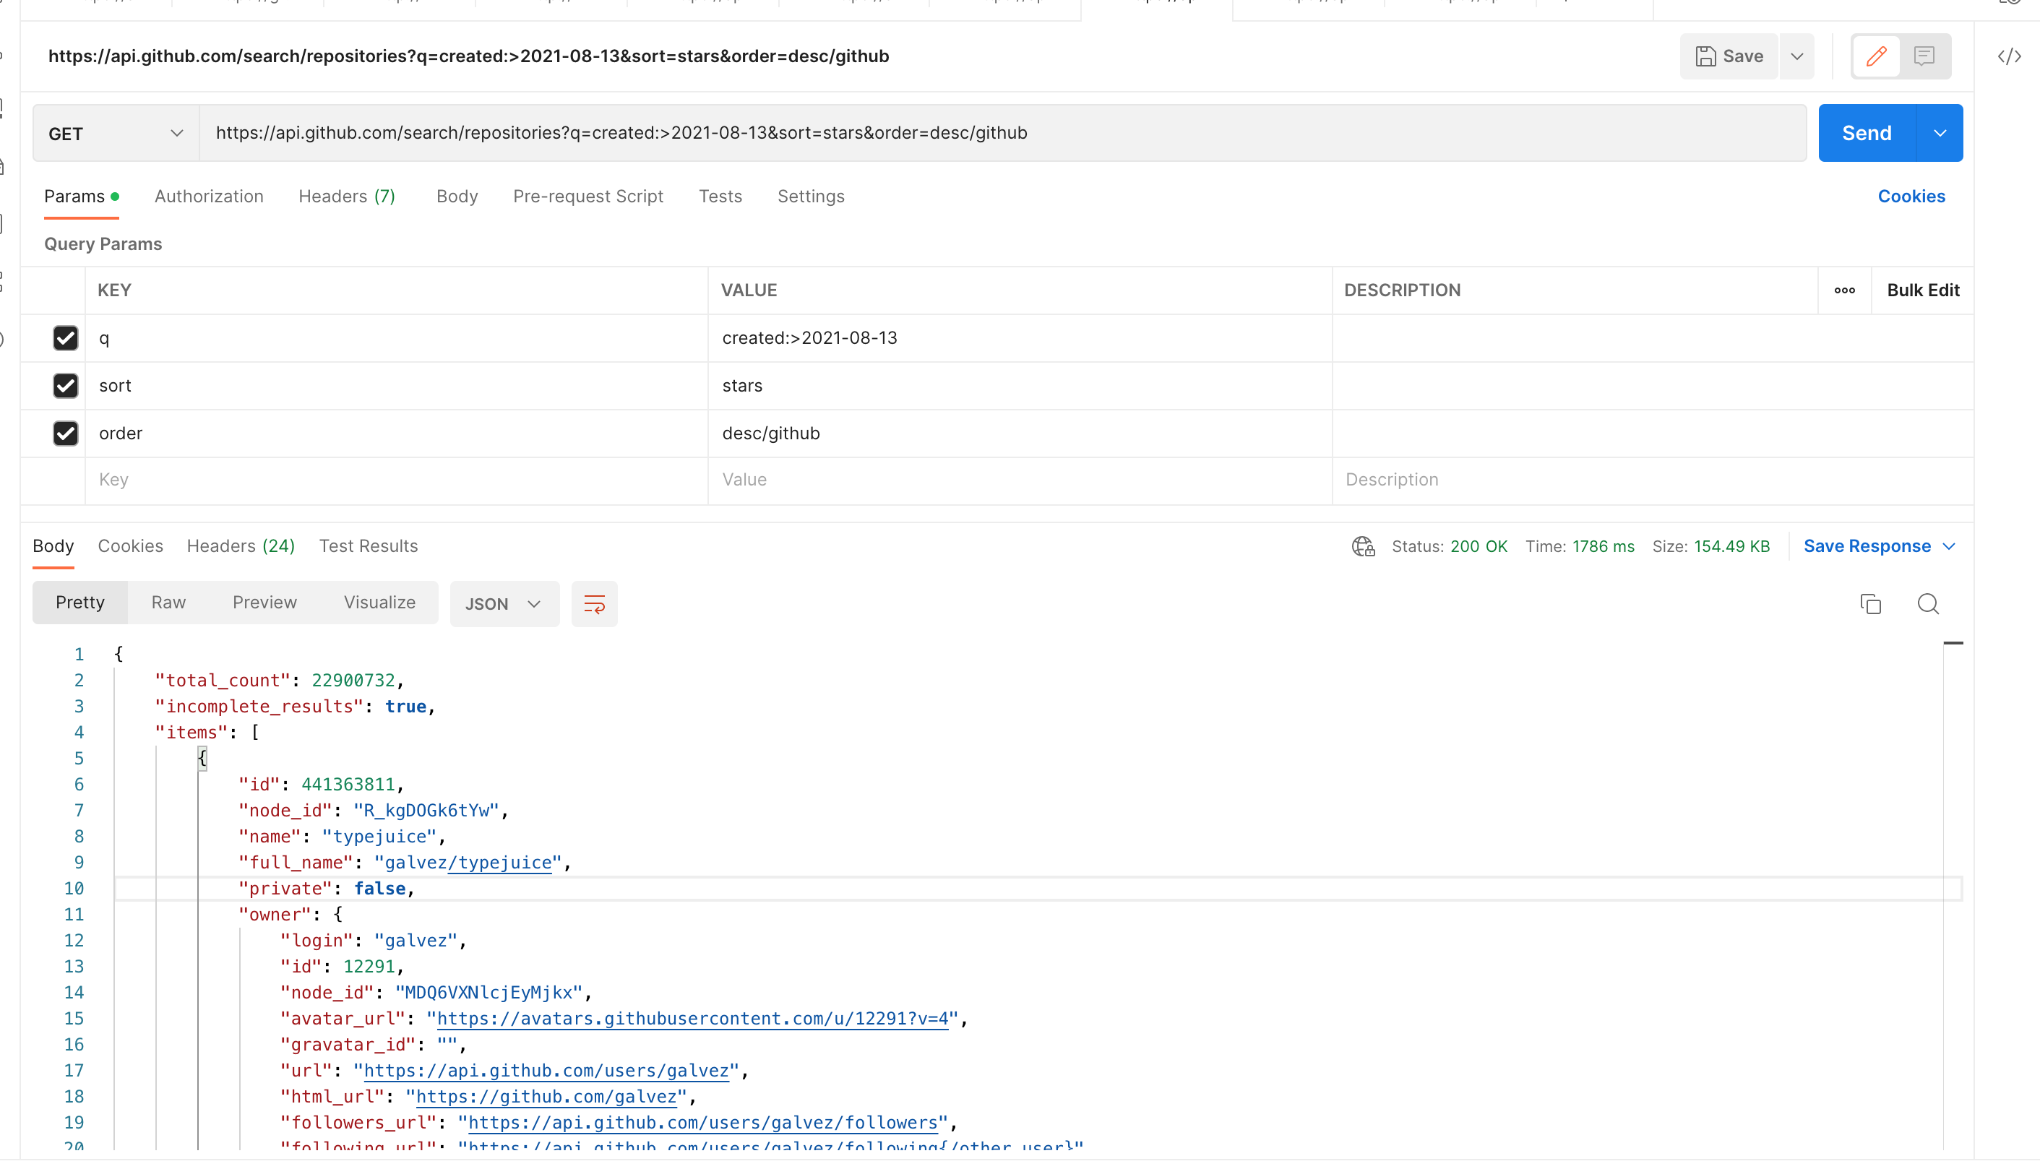Uncheck the sort parameter checkbox
Screen dimensions: 2040x1169
(x=65, y=387)
